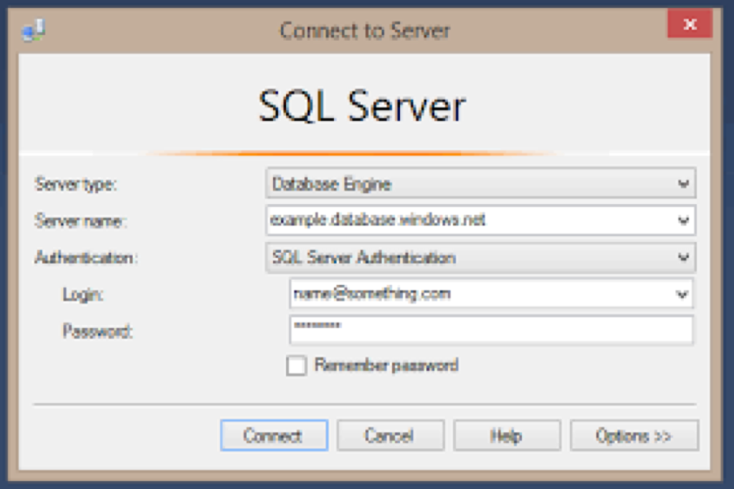Image resolution: width=734 pixels, height=489 pixels.
Task: Open the Server name dropdown arrow
Action: pyautogui.click(x=682, y=221)
